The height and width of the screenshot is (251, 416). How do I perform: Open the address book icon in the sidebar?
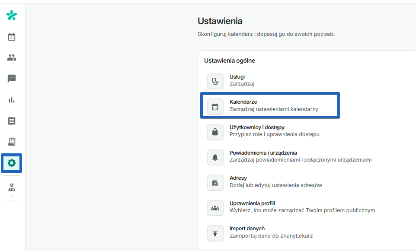coord(11,142)
